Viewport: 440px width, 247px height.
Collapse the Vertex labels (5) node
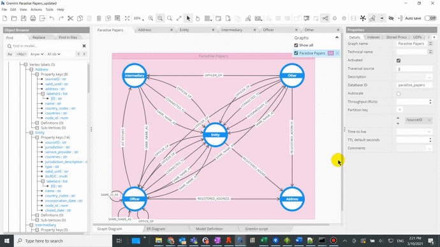tap(26, 64)
